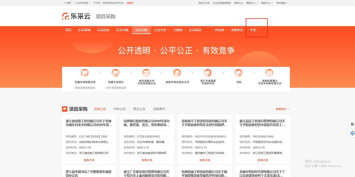Click the location pin icon beside 企采区本级

click(x=75, y=3)
